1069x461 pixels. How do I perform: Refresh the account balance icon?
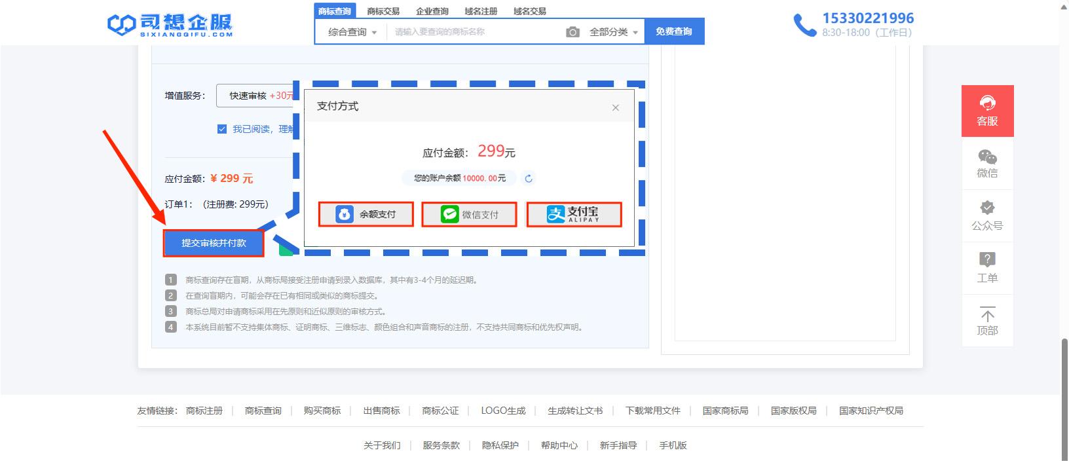coord(529,178)
